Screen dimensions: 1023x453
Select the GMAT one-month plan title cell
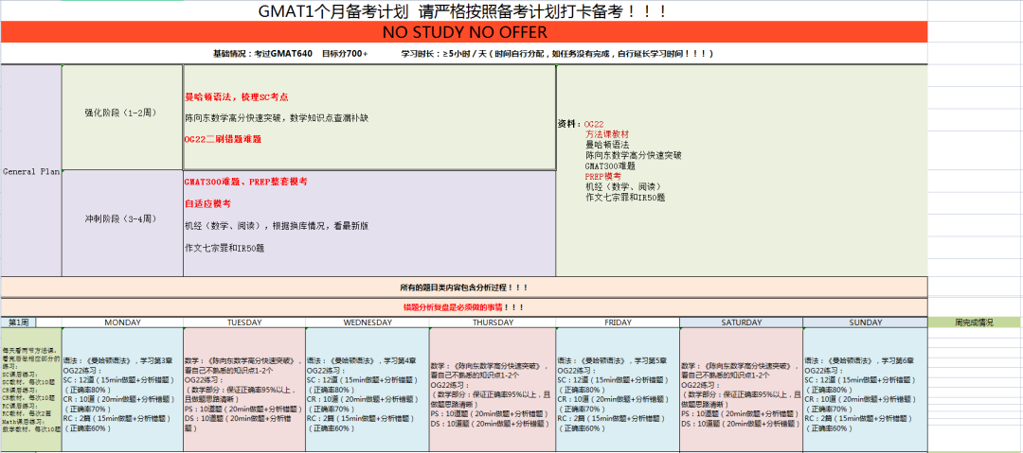464,11
